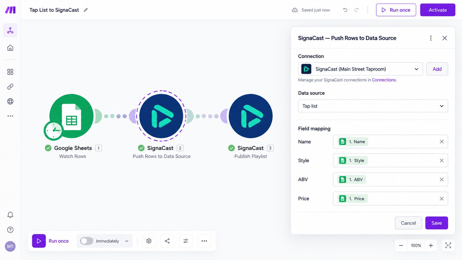Click the 'Saved just now' status
Viewport: 462px width, 260px height.
(316, 10)
